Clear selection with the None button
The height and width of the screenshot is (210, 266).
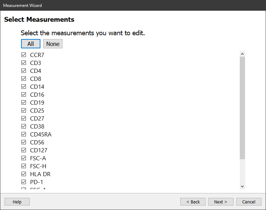click(x=53, y=44)
